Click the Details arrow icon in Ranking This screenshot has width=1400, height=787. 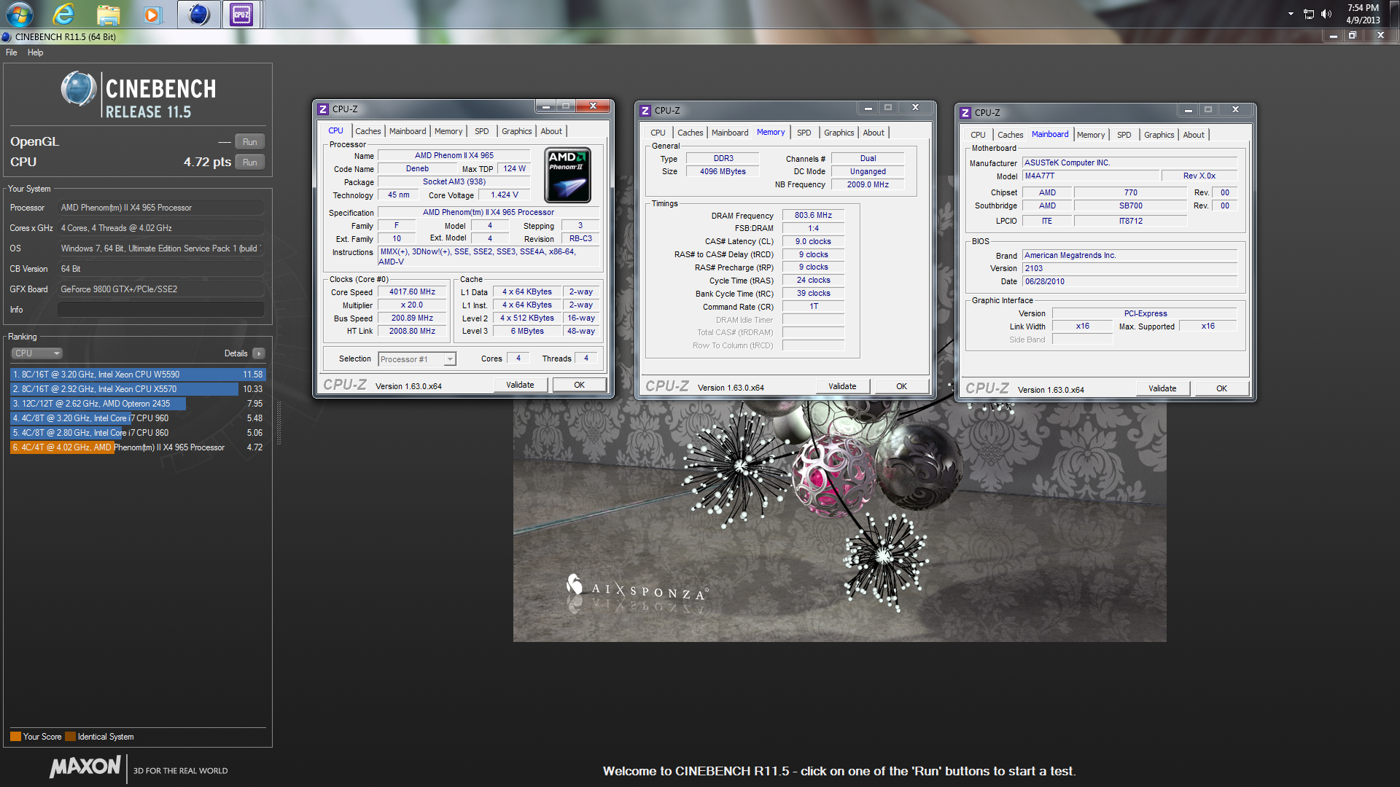pos(259,353)
